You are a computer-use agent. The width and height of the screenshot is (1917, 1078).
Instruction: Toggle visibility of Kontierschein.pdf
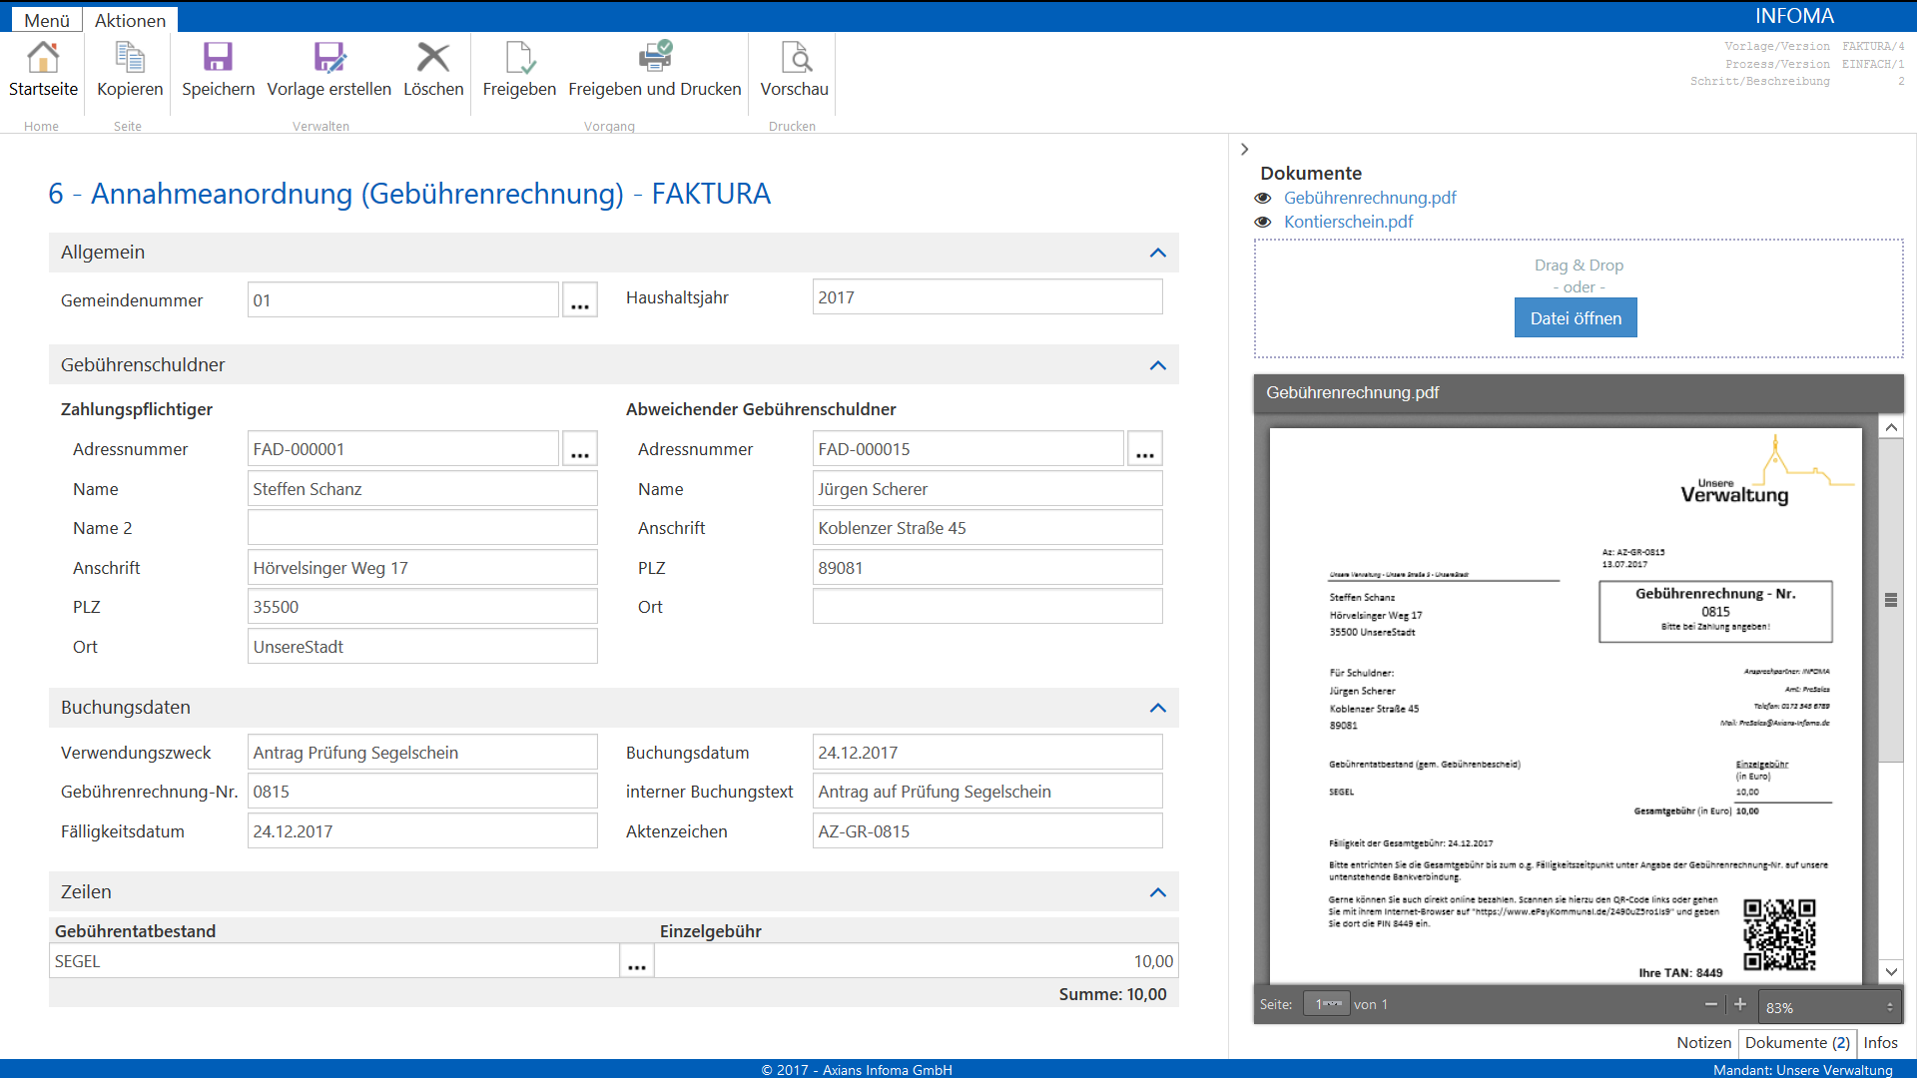1263,222
